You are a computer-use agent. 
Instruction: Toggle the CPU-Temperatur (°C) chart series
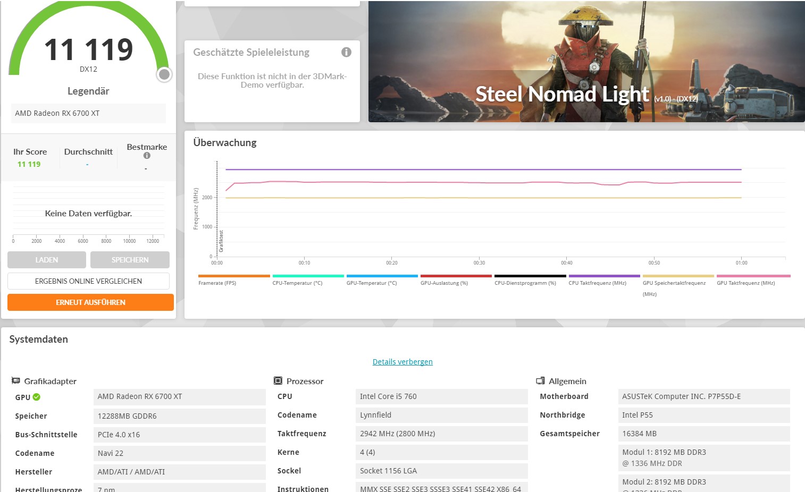click(x=308, y=280)
